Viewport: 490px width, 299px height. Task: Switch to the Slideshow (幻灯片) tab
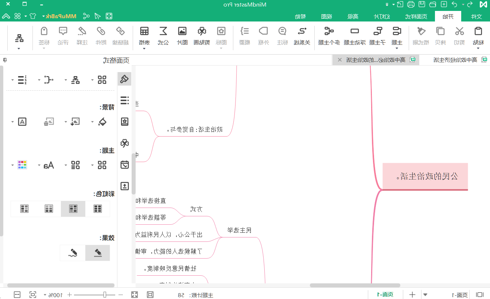pyautogui.click(x=382, y=16)
